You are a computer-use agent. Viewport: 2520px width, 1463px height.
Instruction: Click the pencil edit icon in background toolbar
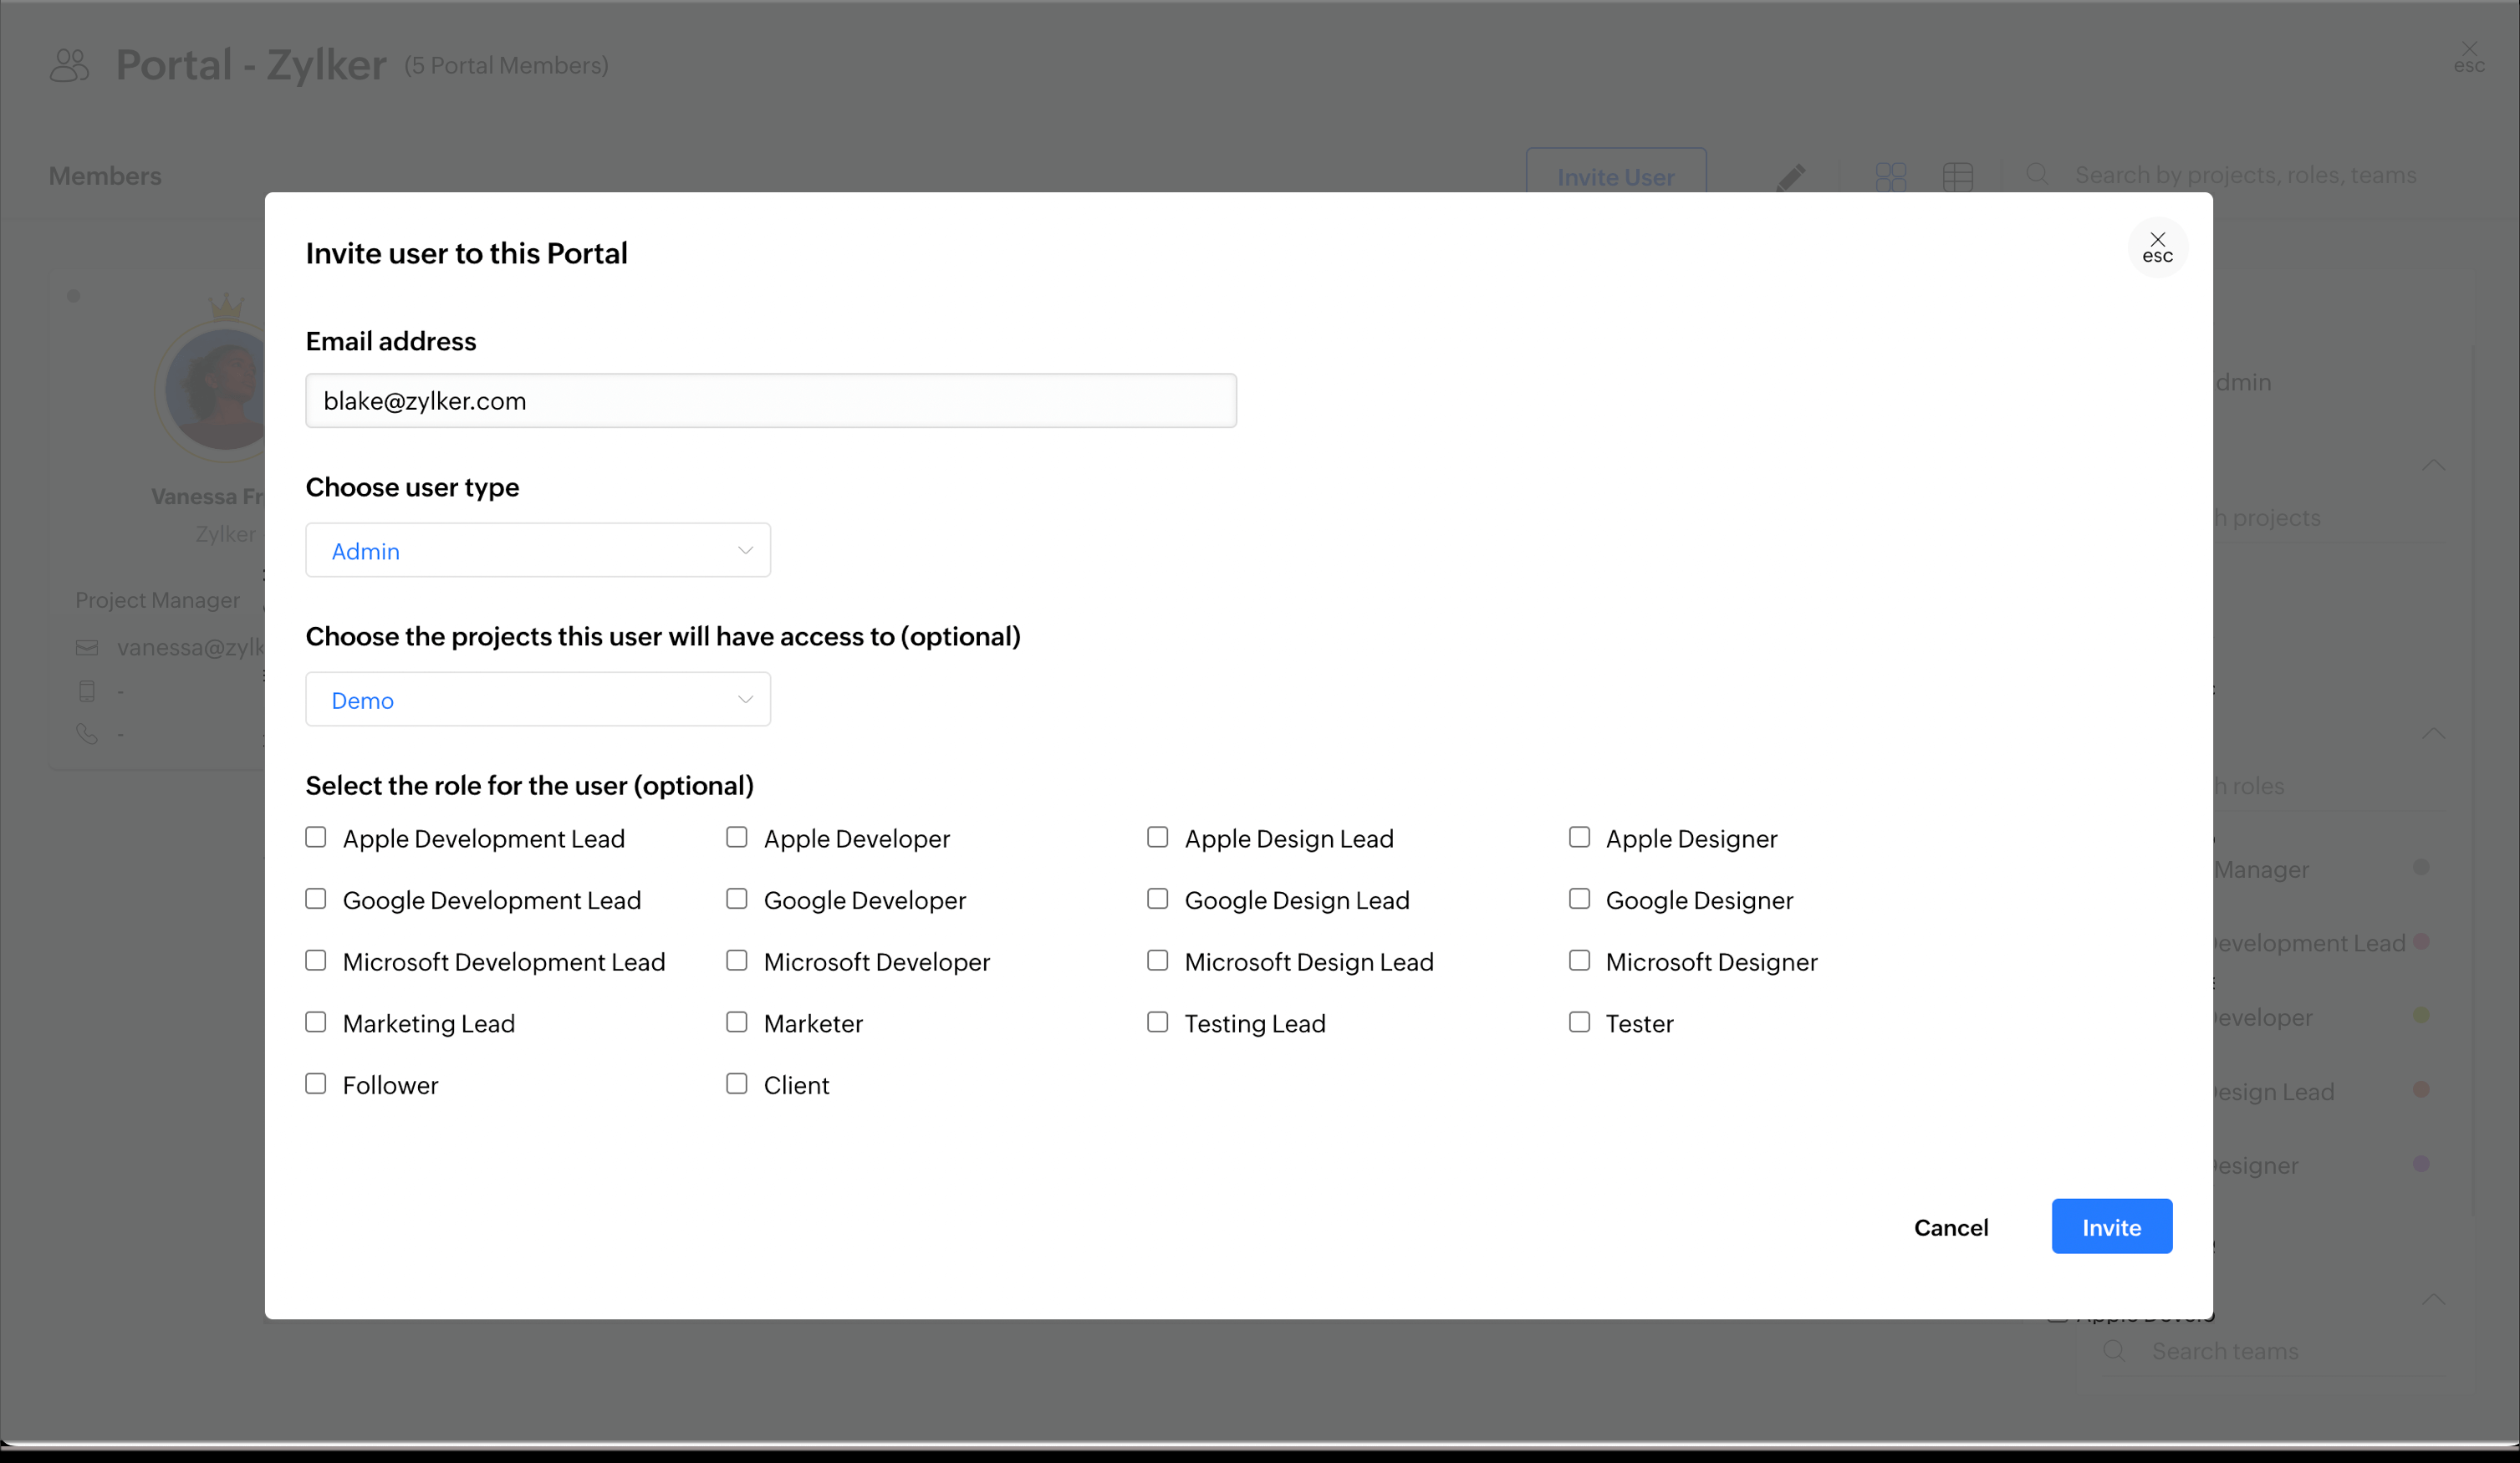click(1790, 177)
